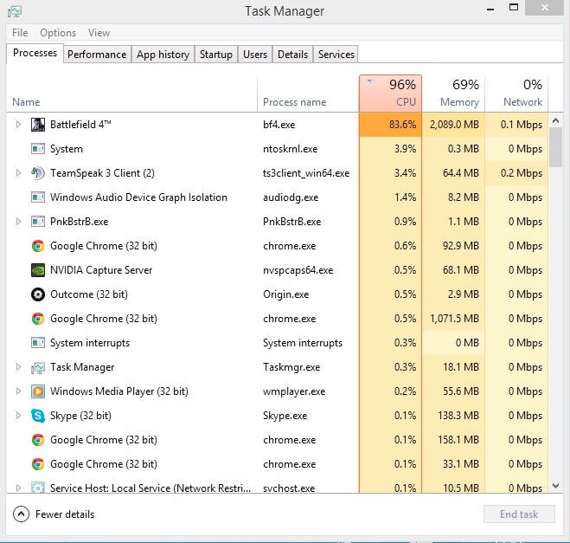Sort by the Network column header
This screenshot has width=570, height=543.
(x=516, y=94)
